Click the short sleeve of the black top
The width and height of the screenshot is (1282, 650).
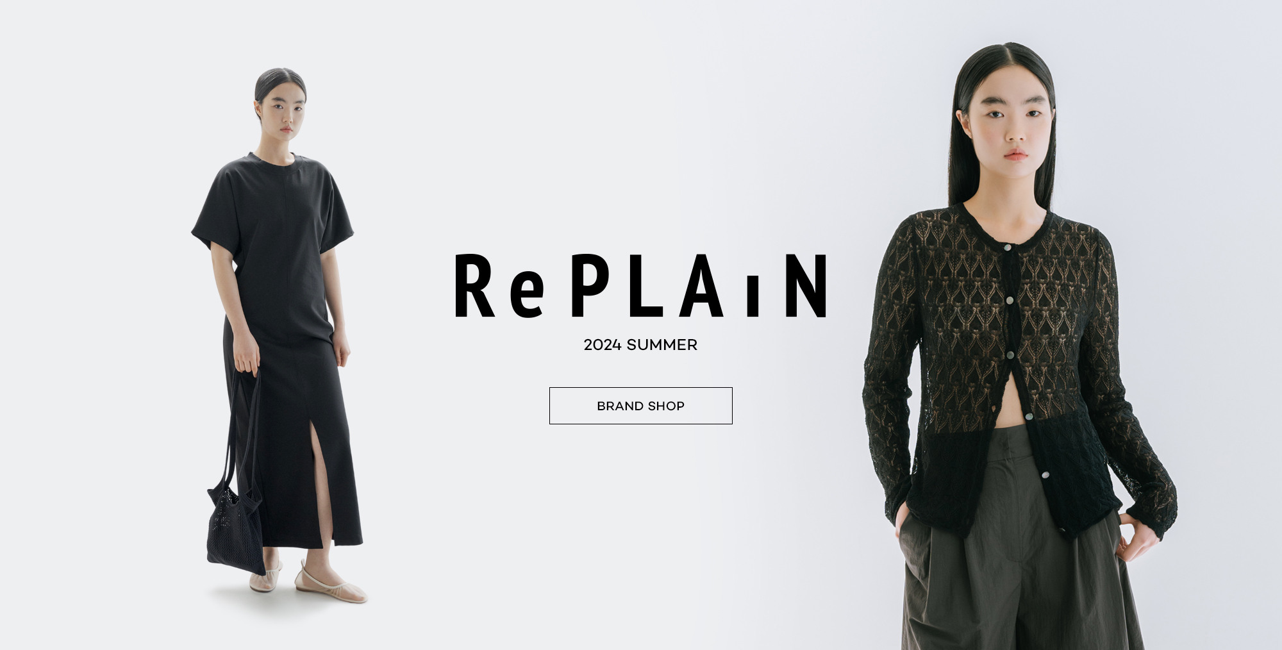coord(215,215)
